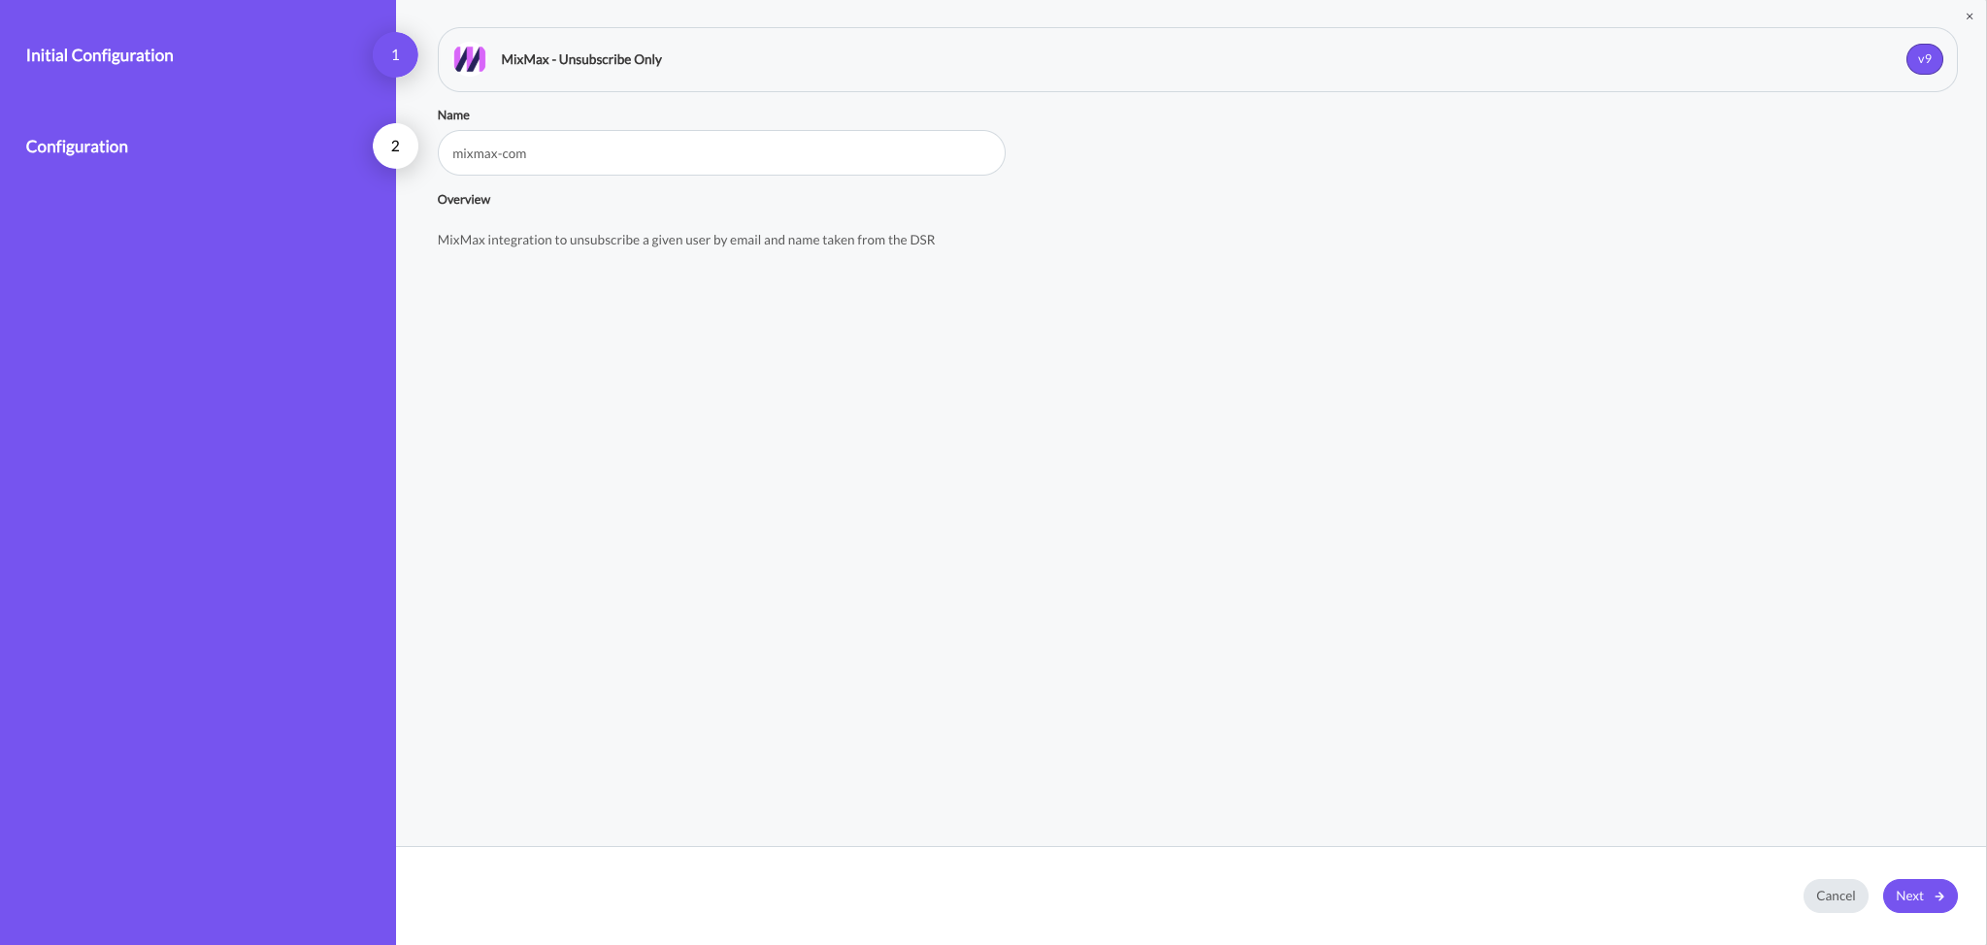1987x945 pixels.
Task: Close the dialog with the X icon
Action: click(x=1970, y=16)
